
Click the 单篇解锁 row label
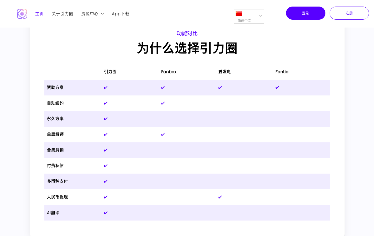coord(55,134)
